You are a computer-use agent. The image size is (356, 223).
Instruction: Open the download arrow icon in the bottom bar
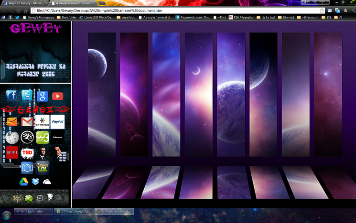pyautogui.click(x=40, y=198)
